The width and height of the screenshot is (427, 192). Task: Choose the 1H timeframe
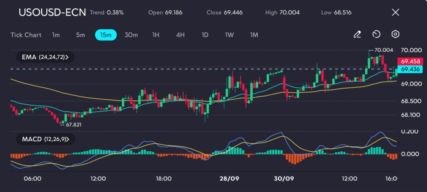coord(156,35)
